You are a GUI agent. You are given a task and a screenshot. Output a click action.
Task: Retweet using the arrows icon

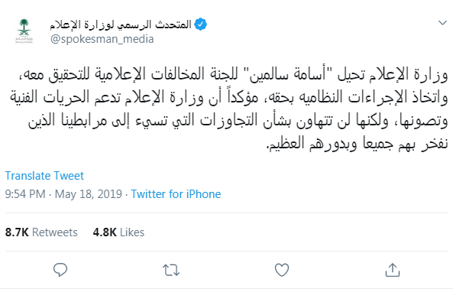point(171,270)
